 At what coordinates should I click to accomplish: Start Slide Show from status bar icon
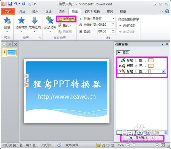[x=113, y=145]
